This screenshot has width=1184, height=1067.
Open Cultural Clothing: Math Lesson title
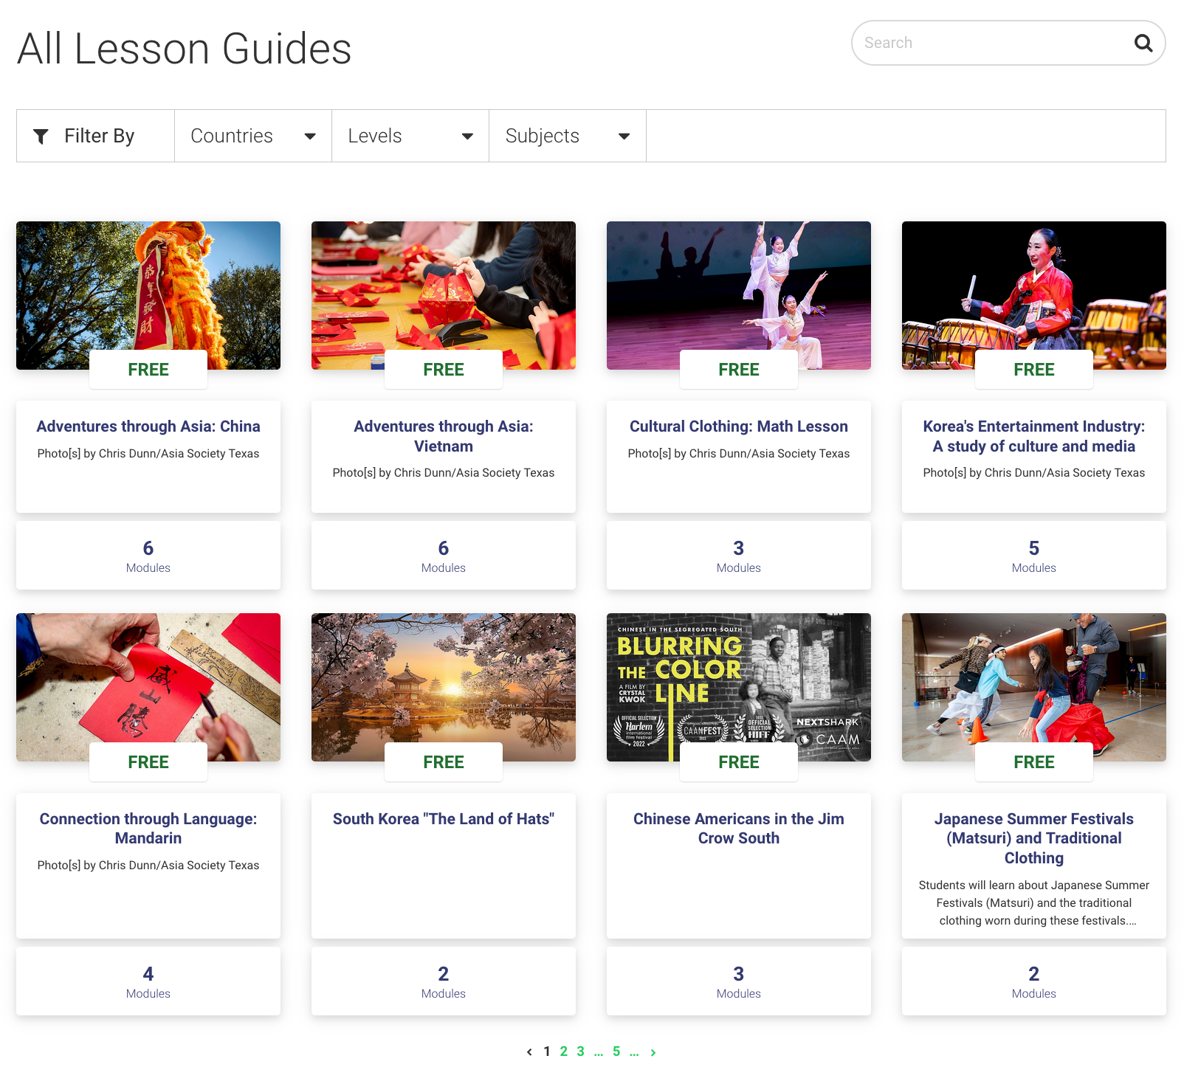click(x=739, y=427)
